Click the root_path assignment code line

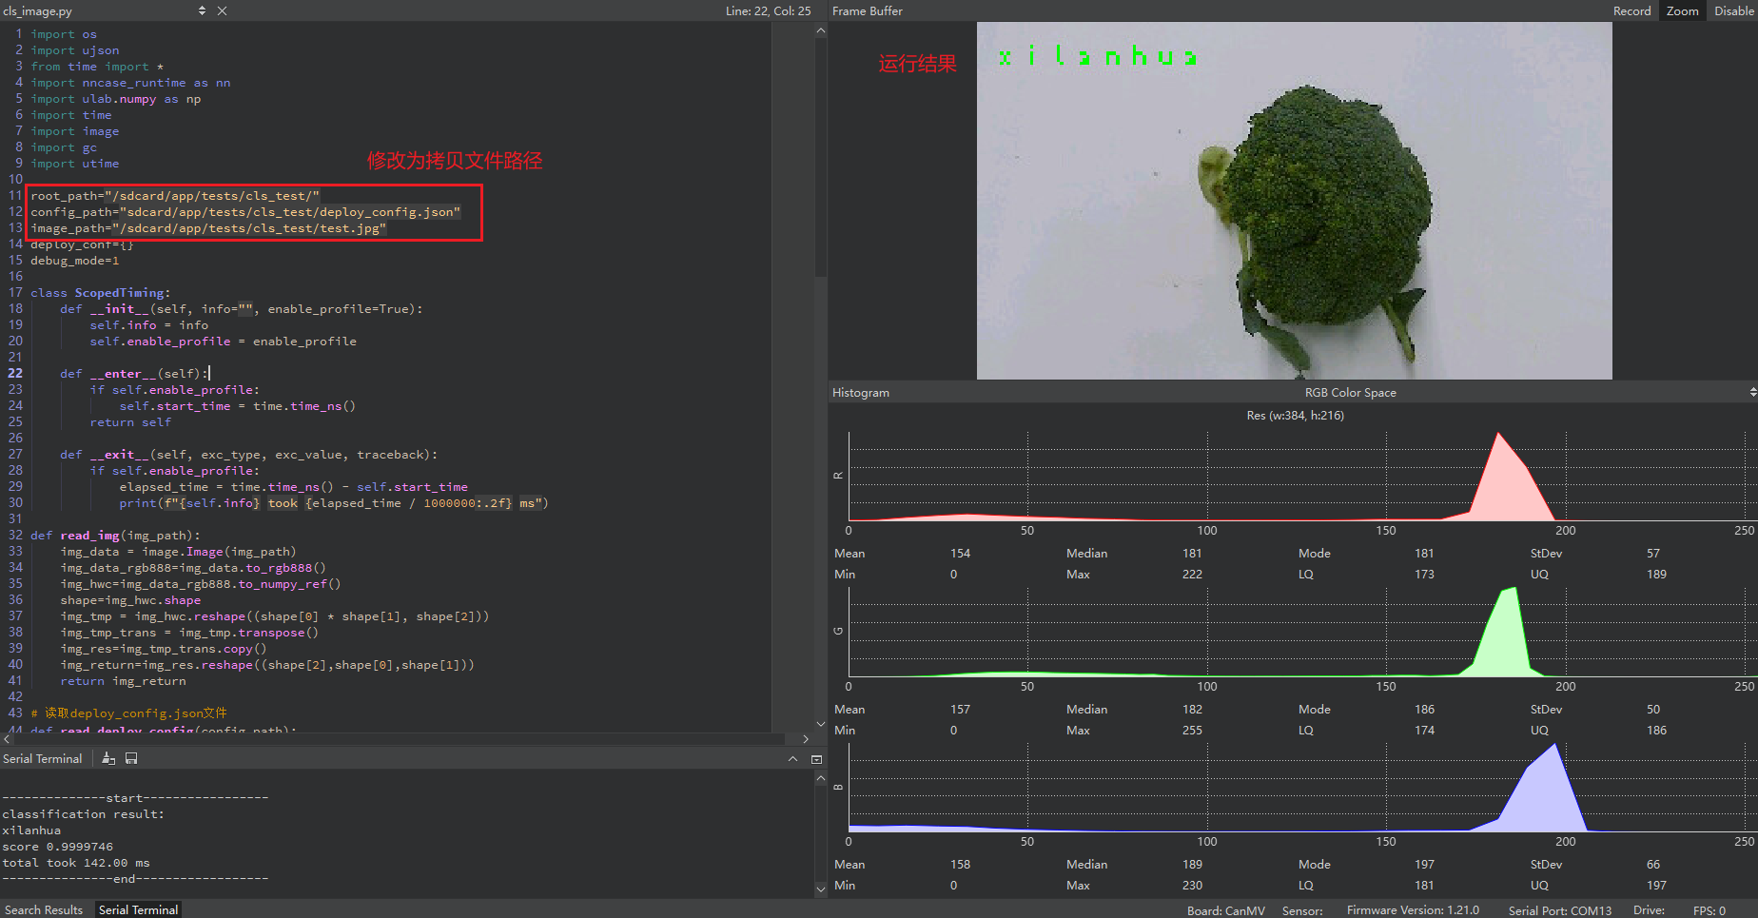click(175, 196)
